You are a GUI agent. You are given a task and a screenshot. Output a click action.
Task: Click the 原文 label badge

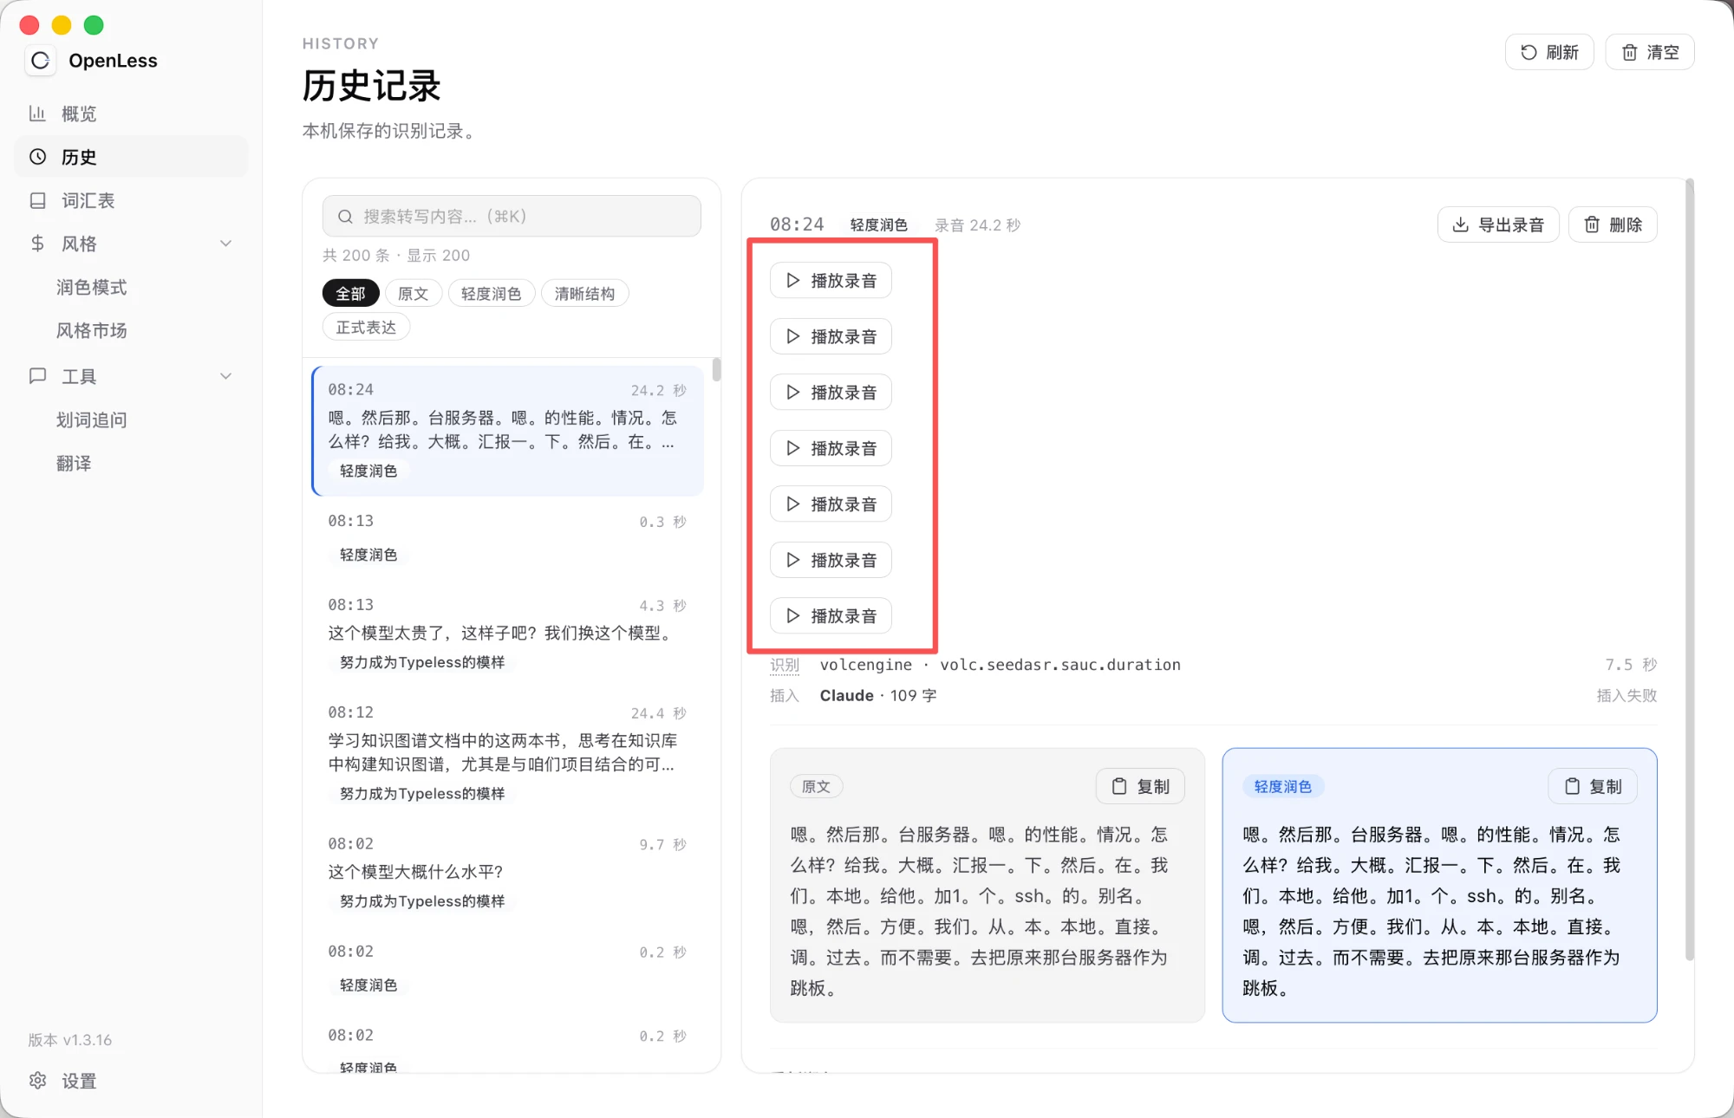point(816,786)
